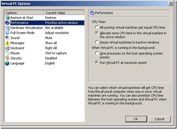
Task: Click the Sound speaker icon
Action: coord(7,38)
